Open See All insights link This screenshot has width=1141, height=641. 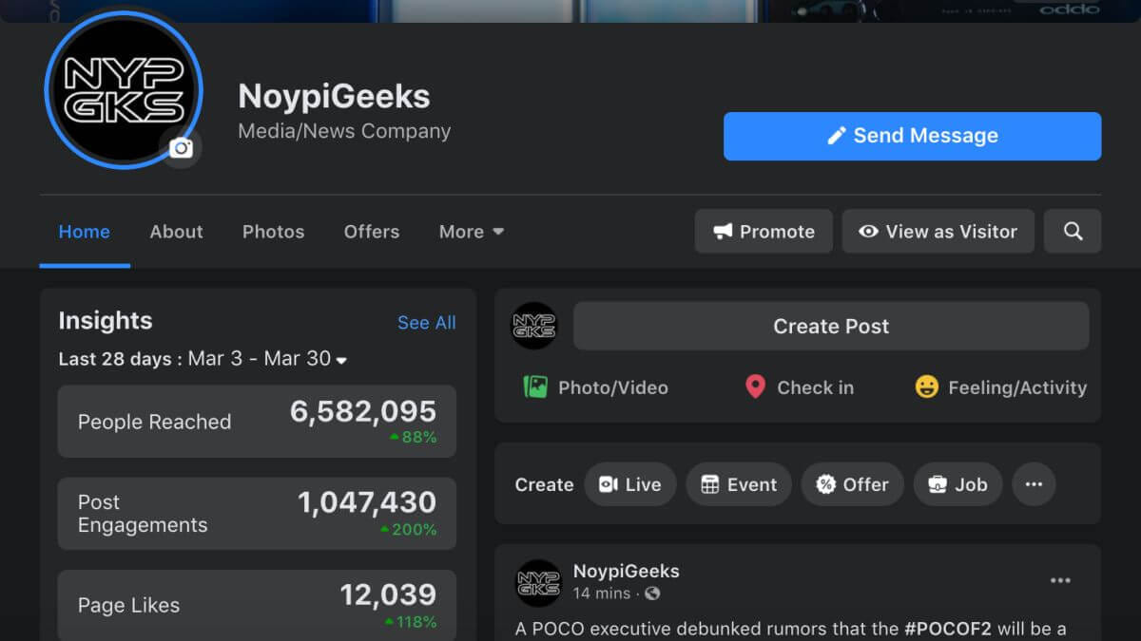(426, 323)
